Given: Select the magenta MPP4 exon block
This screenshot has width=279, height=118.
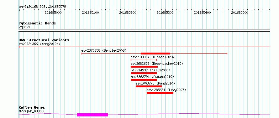Looking at the screenshot, I should (92, 115).
